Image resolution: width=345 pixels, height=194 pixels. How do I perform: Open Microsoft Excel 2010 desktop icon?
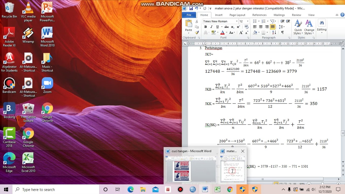point(28,163)
